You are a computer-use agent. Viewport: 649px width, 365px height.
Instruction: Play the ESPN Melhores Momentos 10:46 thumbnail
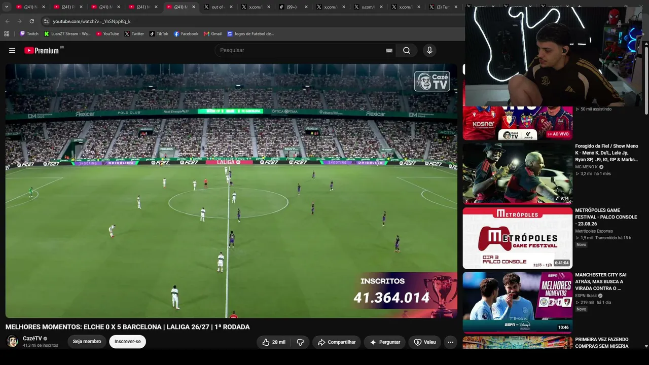click(x=517, y=302)
